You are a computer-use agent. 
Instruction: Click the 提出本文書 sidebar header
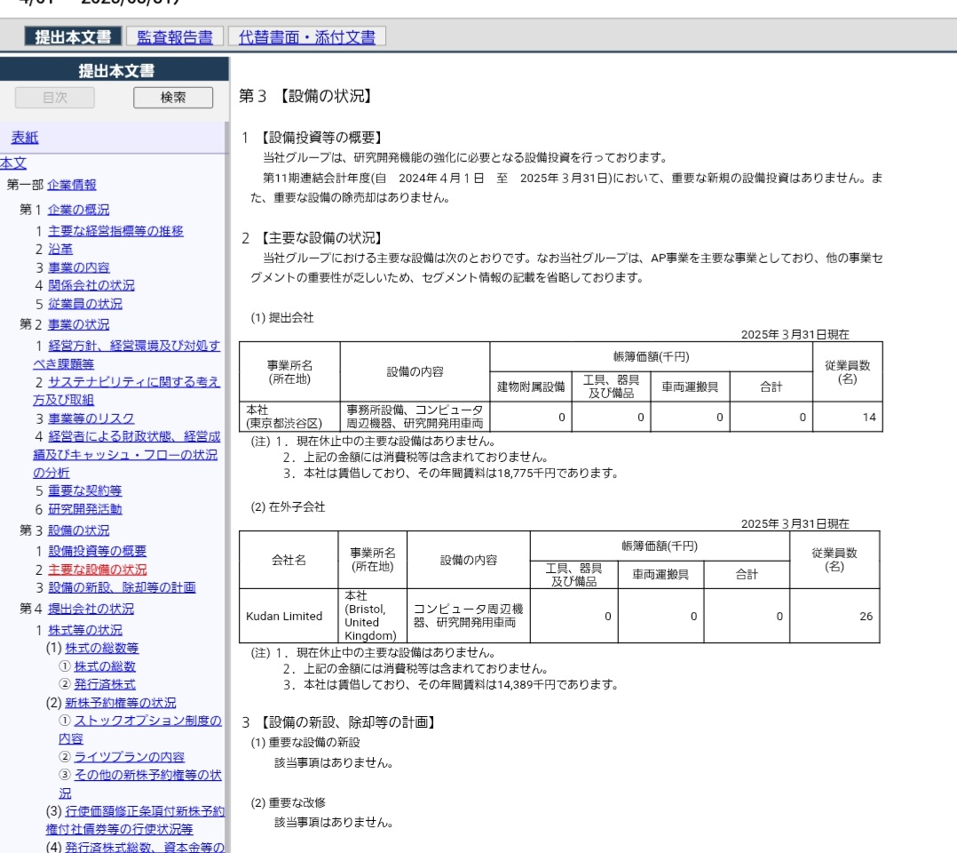click(115, 70)
